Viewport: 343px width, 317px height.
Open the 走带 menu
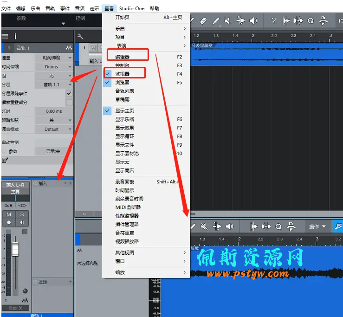click(x=95, y=8)
